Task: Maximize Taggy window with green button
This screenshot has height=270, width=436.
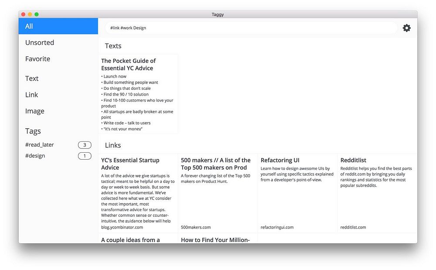Action: 37,14
